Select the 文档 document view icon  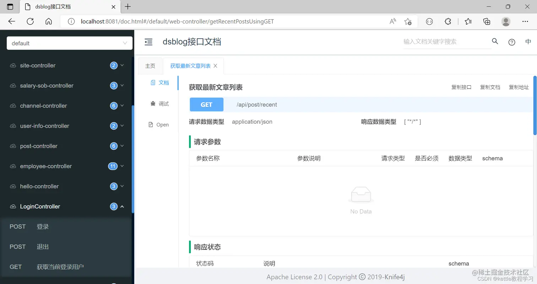click(159, 82)
